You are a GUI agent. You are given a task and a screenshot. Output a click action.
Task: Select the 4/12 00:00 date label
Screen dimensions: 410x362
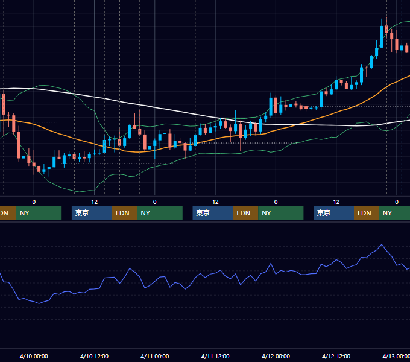pyautogui.click(x=276, y=356)
